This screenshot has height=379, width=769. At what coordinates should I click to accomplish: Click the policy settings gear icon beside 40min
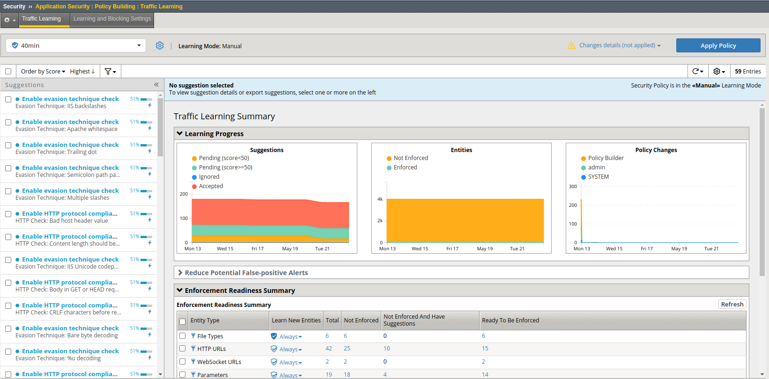tap(160, 45)
